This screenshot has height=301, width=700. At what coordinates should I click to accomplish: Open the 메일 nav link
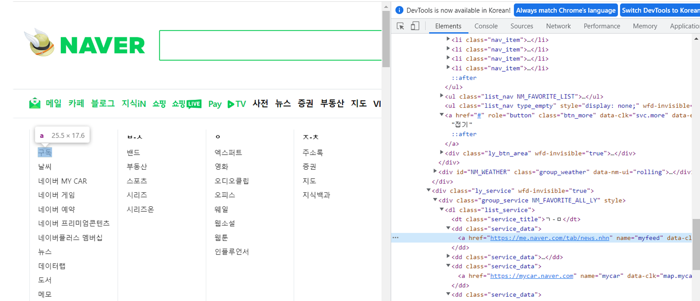[x=54, y=103]
